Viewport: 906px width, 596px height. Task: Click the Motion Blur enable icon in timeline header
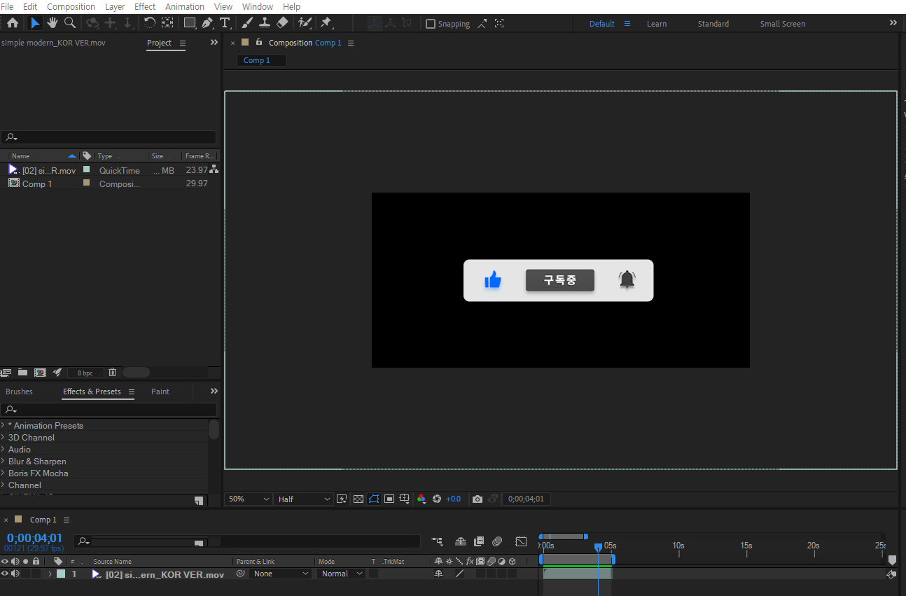tap(497, 541)
